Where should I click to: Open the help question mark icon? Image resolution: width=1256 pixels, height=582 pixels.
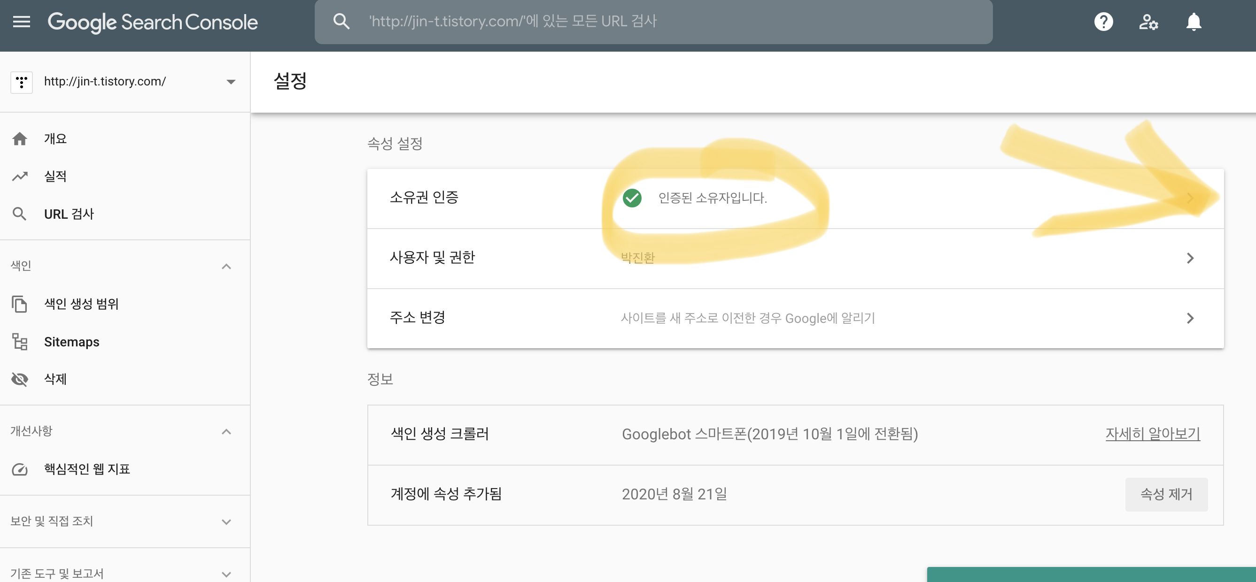click(1103, 22)
